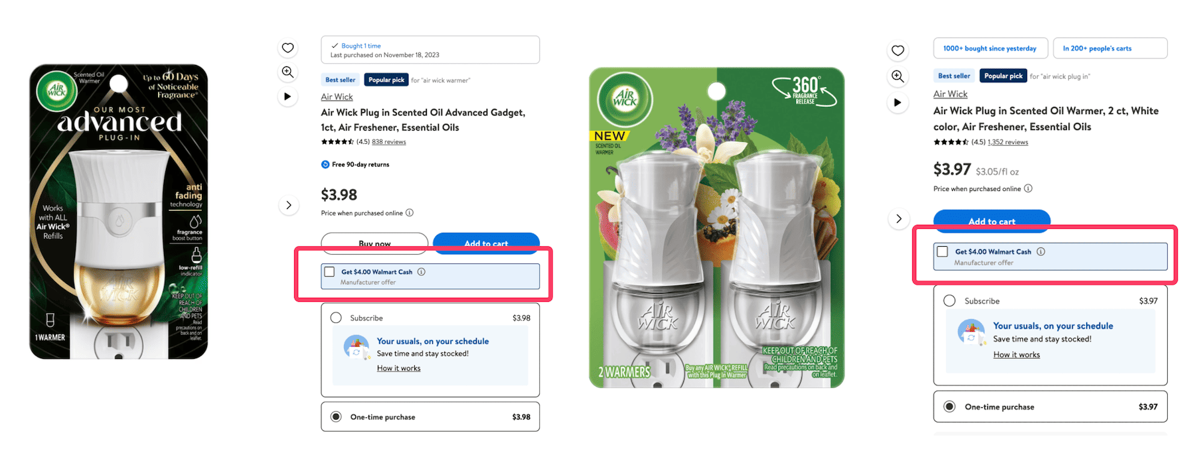Image resolution: width=1195 pixels, height=463 pixels.
Task: Choose One-time purchase for the $3.97 item
Action: coord(950,407)
